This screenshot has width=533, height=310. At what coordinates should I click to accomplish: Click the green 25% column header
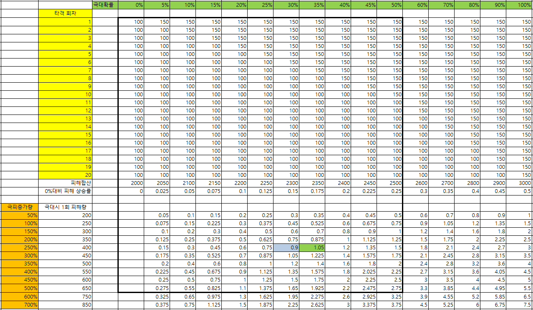pos(260,5)
